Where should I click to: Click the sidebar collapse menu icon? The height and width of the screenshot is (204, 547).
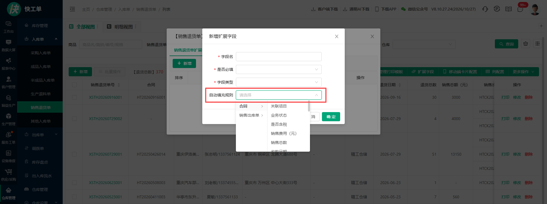72,9
